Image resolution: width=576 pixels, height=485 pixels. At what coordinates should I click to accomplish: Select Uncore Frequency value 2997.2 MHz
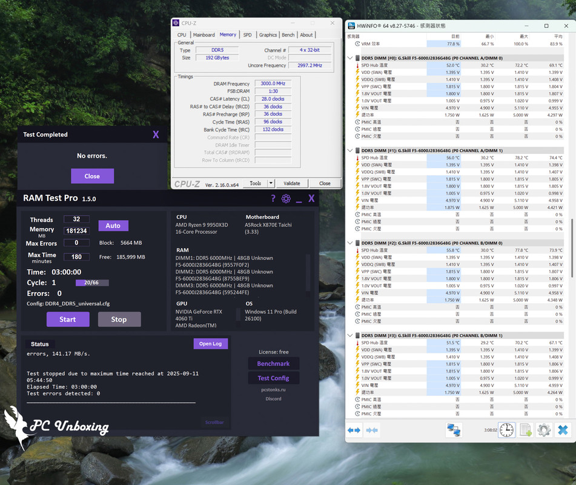[x=310, y=65]
